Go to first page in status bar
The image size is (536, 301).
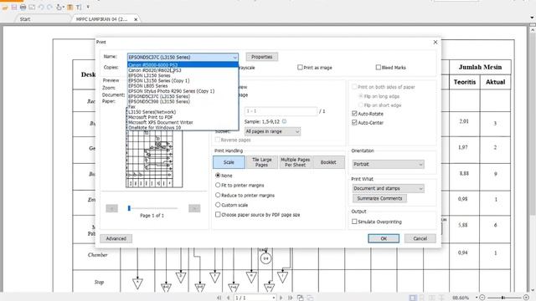click(x=219, y=298)
